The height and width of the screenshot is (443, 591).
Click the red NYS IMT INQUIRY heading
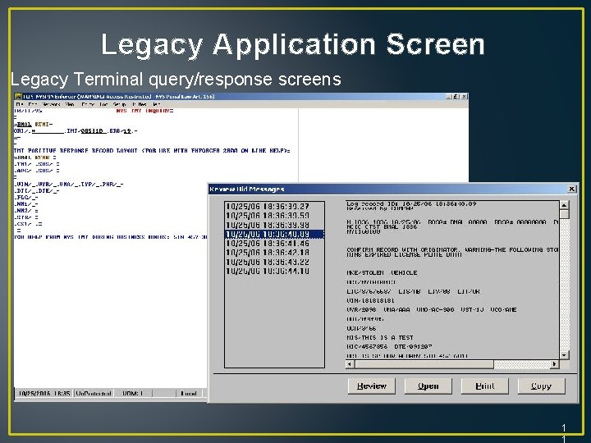click(x=144, y=111)
